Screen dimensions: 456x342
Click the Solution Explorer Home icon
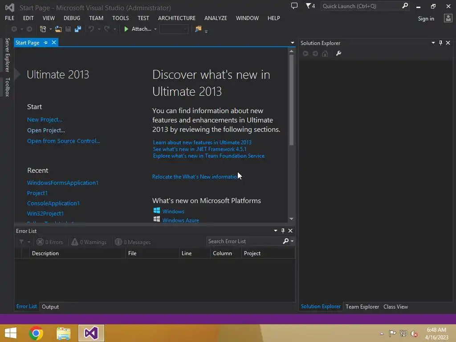[x=325, y=53]
